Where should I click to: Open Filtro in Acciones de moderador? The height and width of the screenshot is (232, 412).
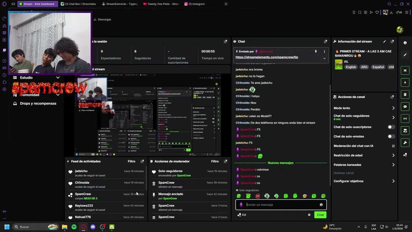[215, 161]
